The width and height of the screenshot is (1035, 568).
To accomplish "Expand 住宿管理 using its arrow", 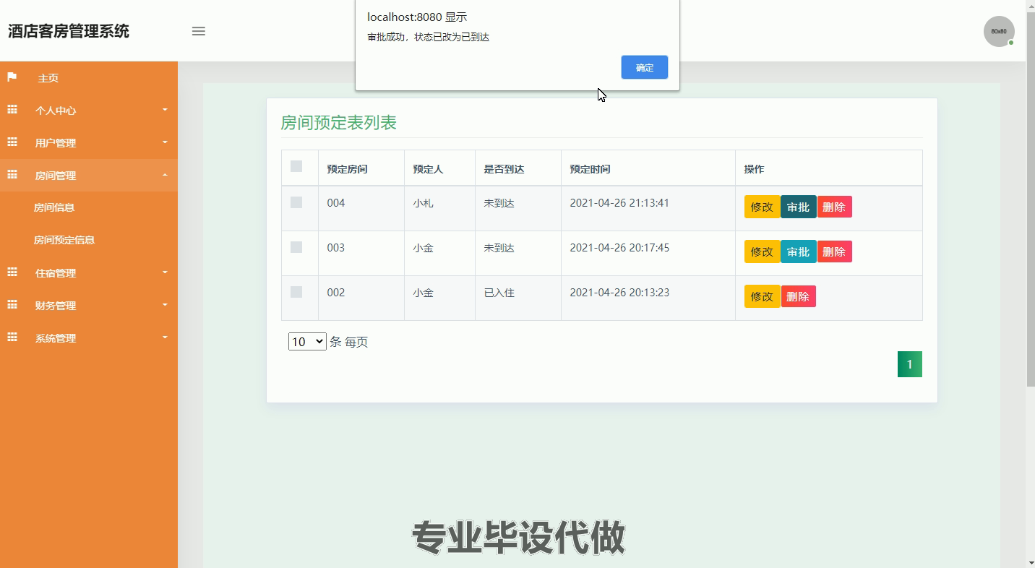I will (165, 272).
